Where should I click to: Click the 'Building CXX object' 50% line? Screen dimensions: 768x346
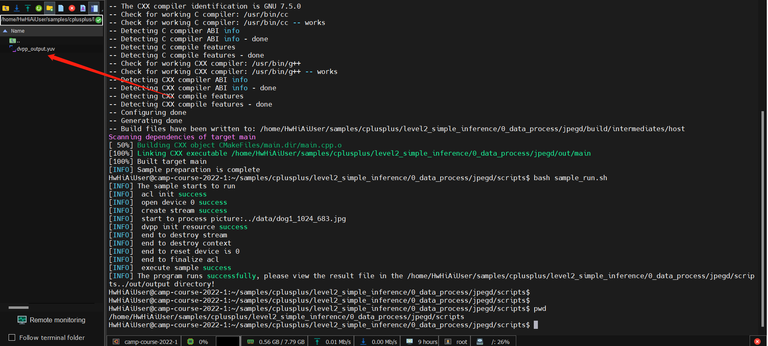[225, 145]
